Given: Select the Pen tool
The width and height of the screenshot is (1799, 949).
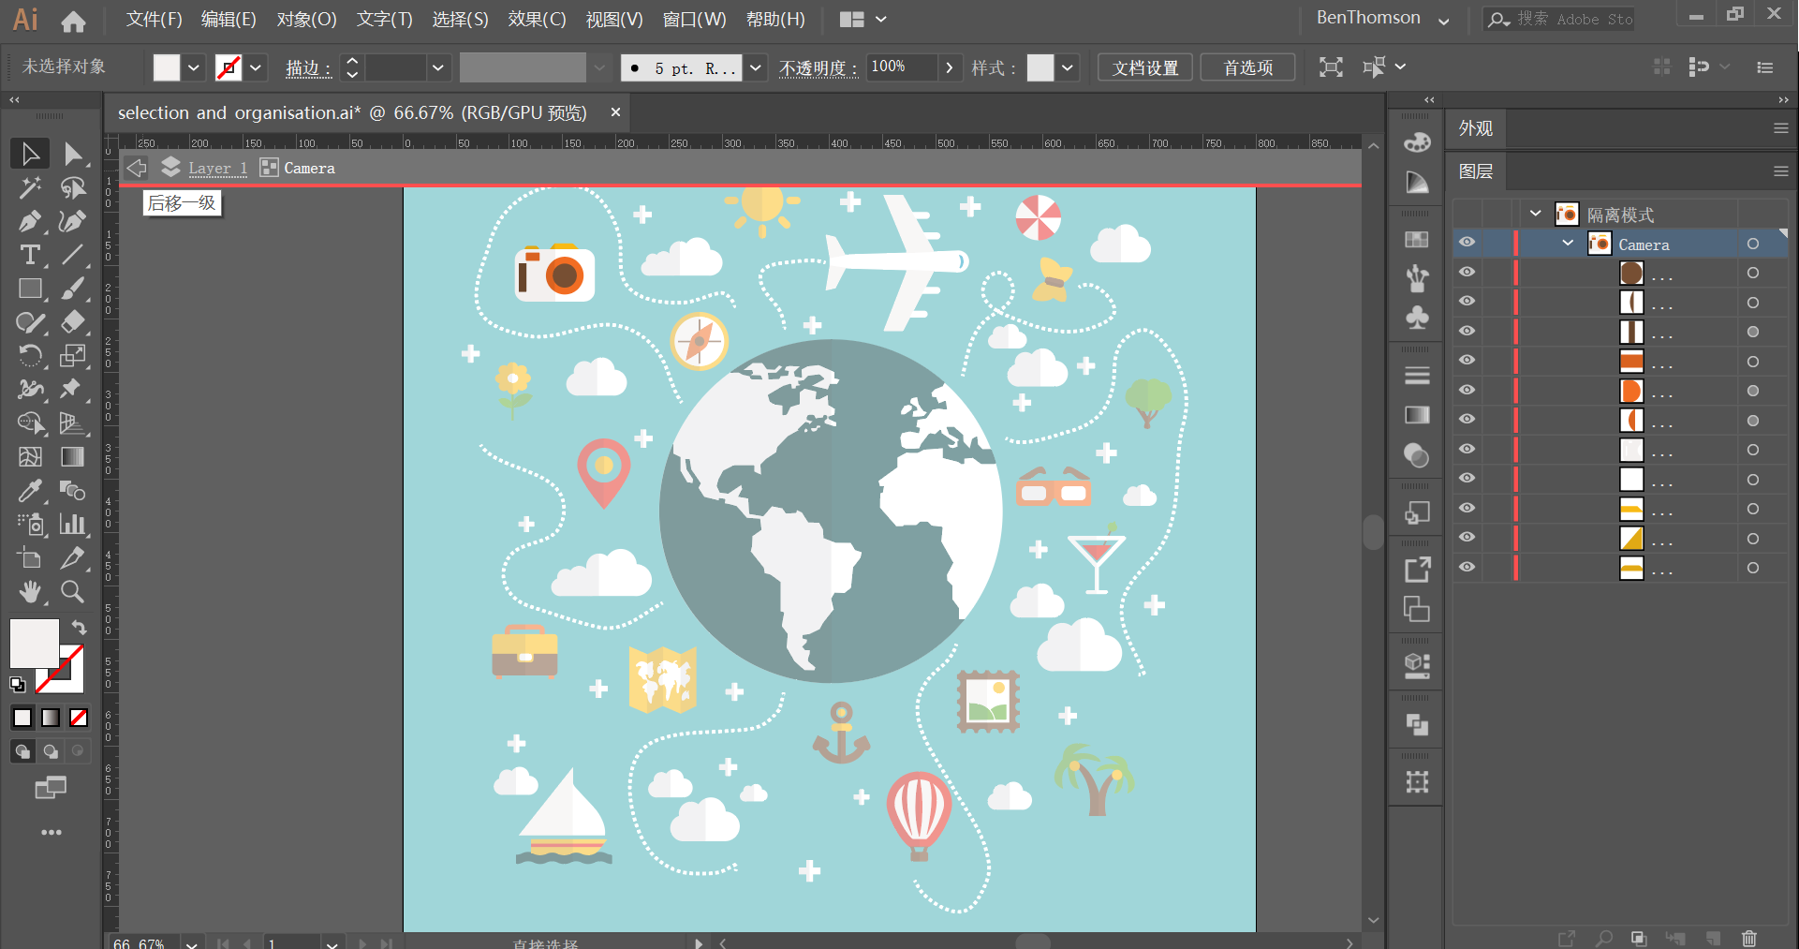Looking at the screenshot, I should [29, 221].
